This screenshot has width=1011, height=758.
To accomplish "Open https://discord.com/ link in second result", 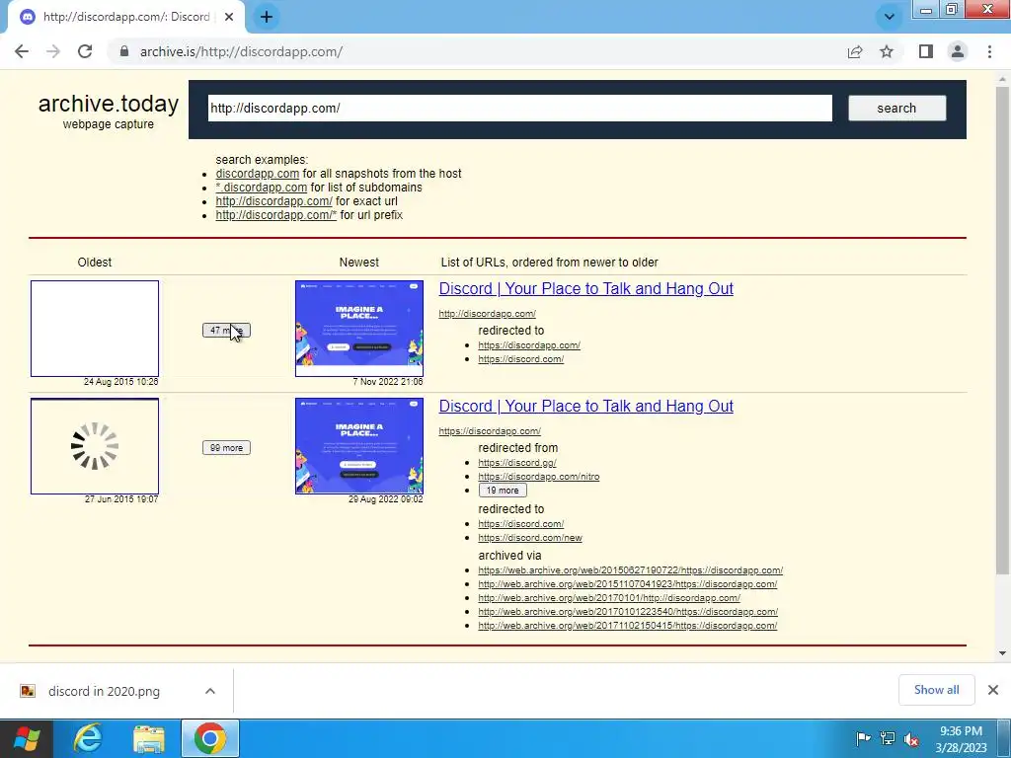I will [x=521, y=524].
